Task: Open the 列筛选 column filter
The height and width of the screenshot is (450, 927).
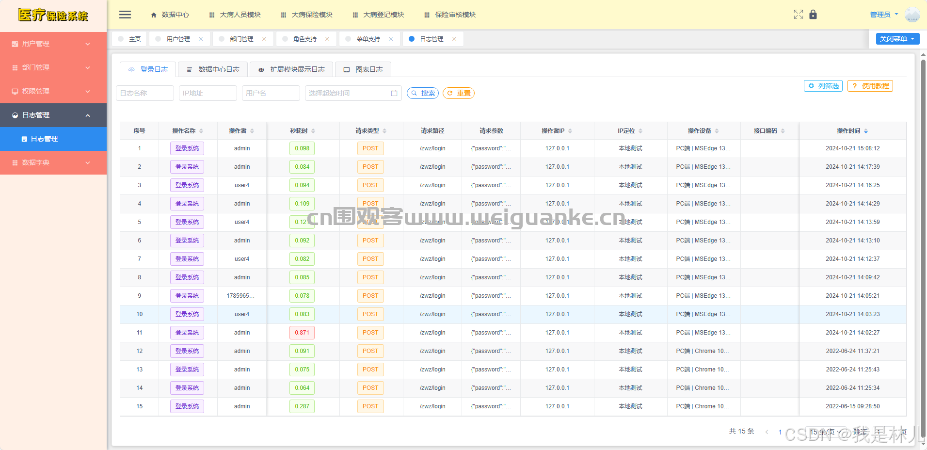Action: [x=823, y=86]
